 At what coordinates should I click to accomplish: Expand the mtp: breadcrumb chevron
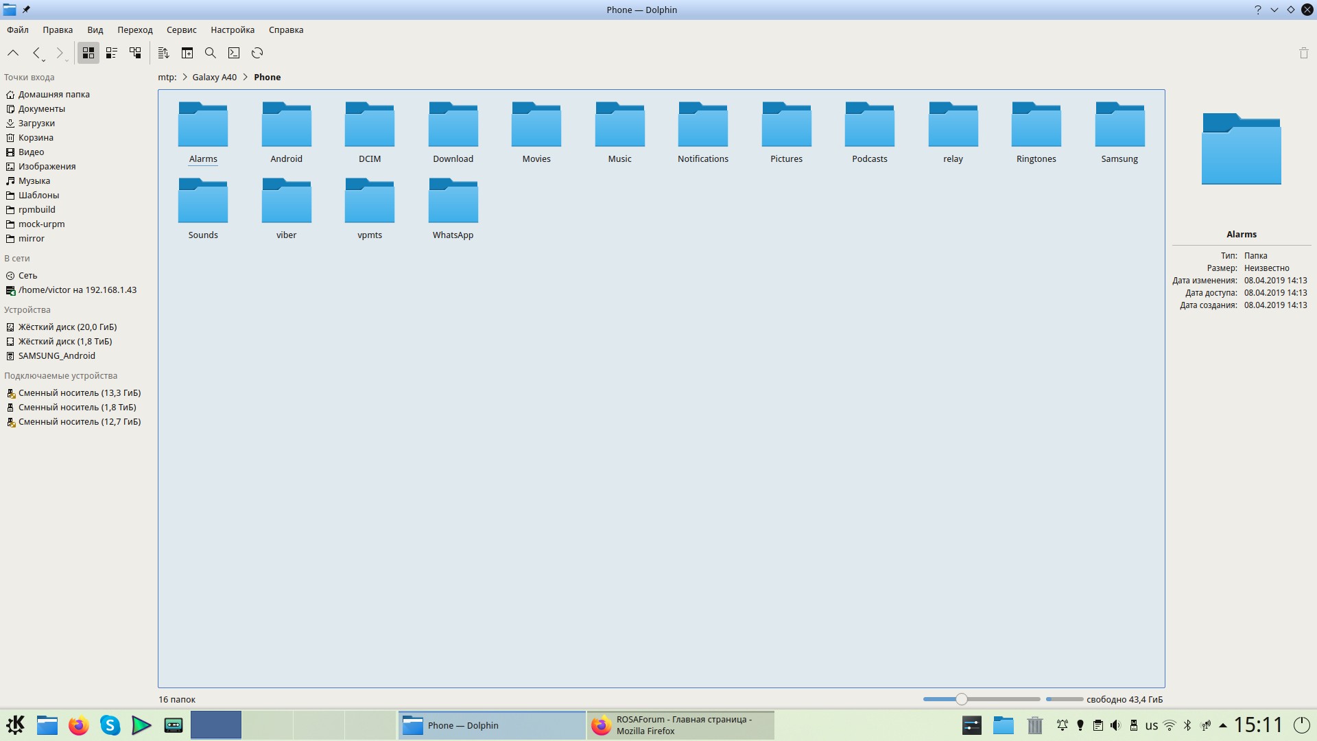click(x=185, y=77)
